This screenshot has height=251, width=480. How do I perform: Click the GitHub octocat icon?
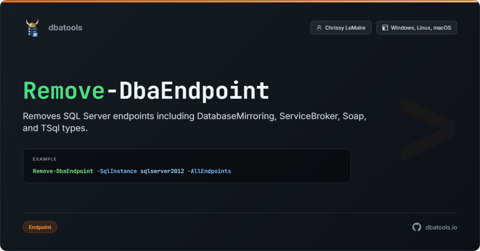click(x=417, y=227)
